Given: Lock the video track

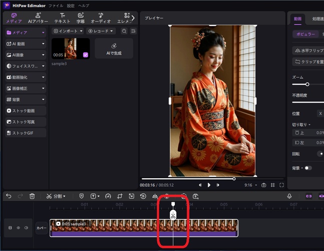Looking at the screenshot, I should point(10,228).
